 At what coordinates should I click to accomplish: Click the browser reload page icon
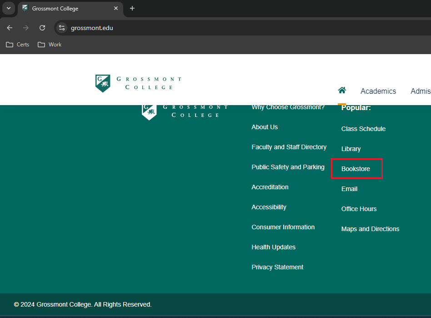[42, 28]
